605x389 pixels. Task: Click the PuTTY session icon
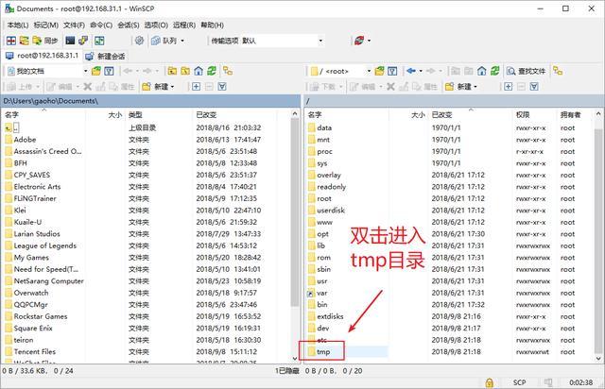(83, 41)
